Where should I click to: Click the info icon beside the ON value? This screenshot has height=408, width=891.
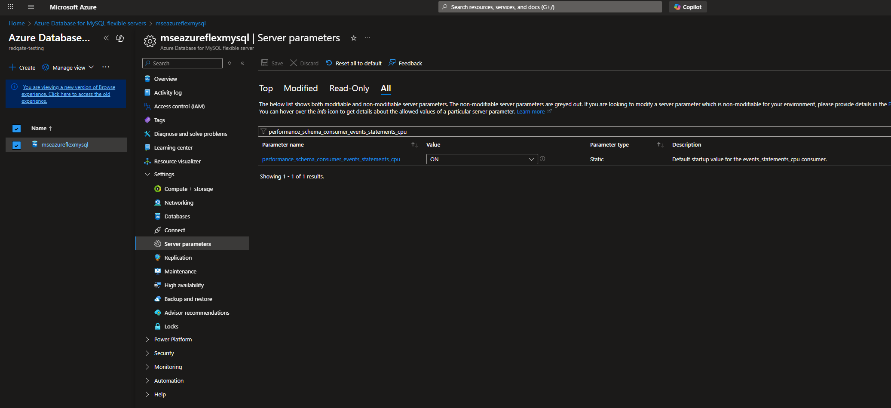[542, 159]
